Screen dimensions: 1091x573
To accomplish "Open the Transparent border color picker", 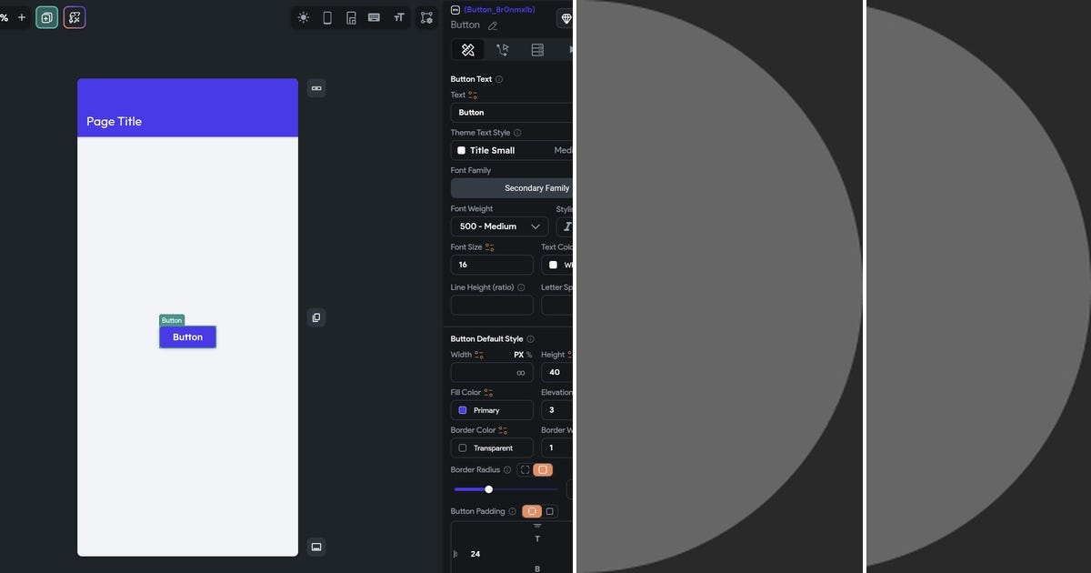I will (492, 447).
